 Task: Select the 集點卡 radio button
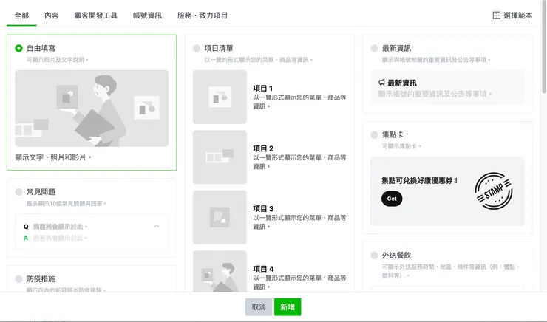tap(374, 134)
